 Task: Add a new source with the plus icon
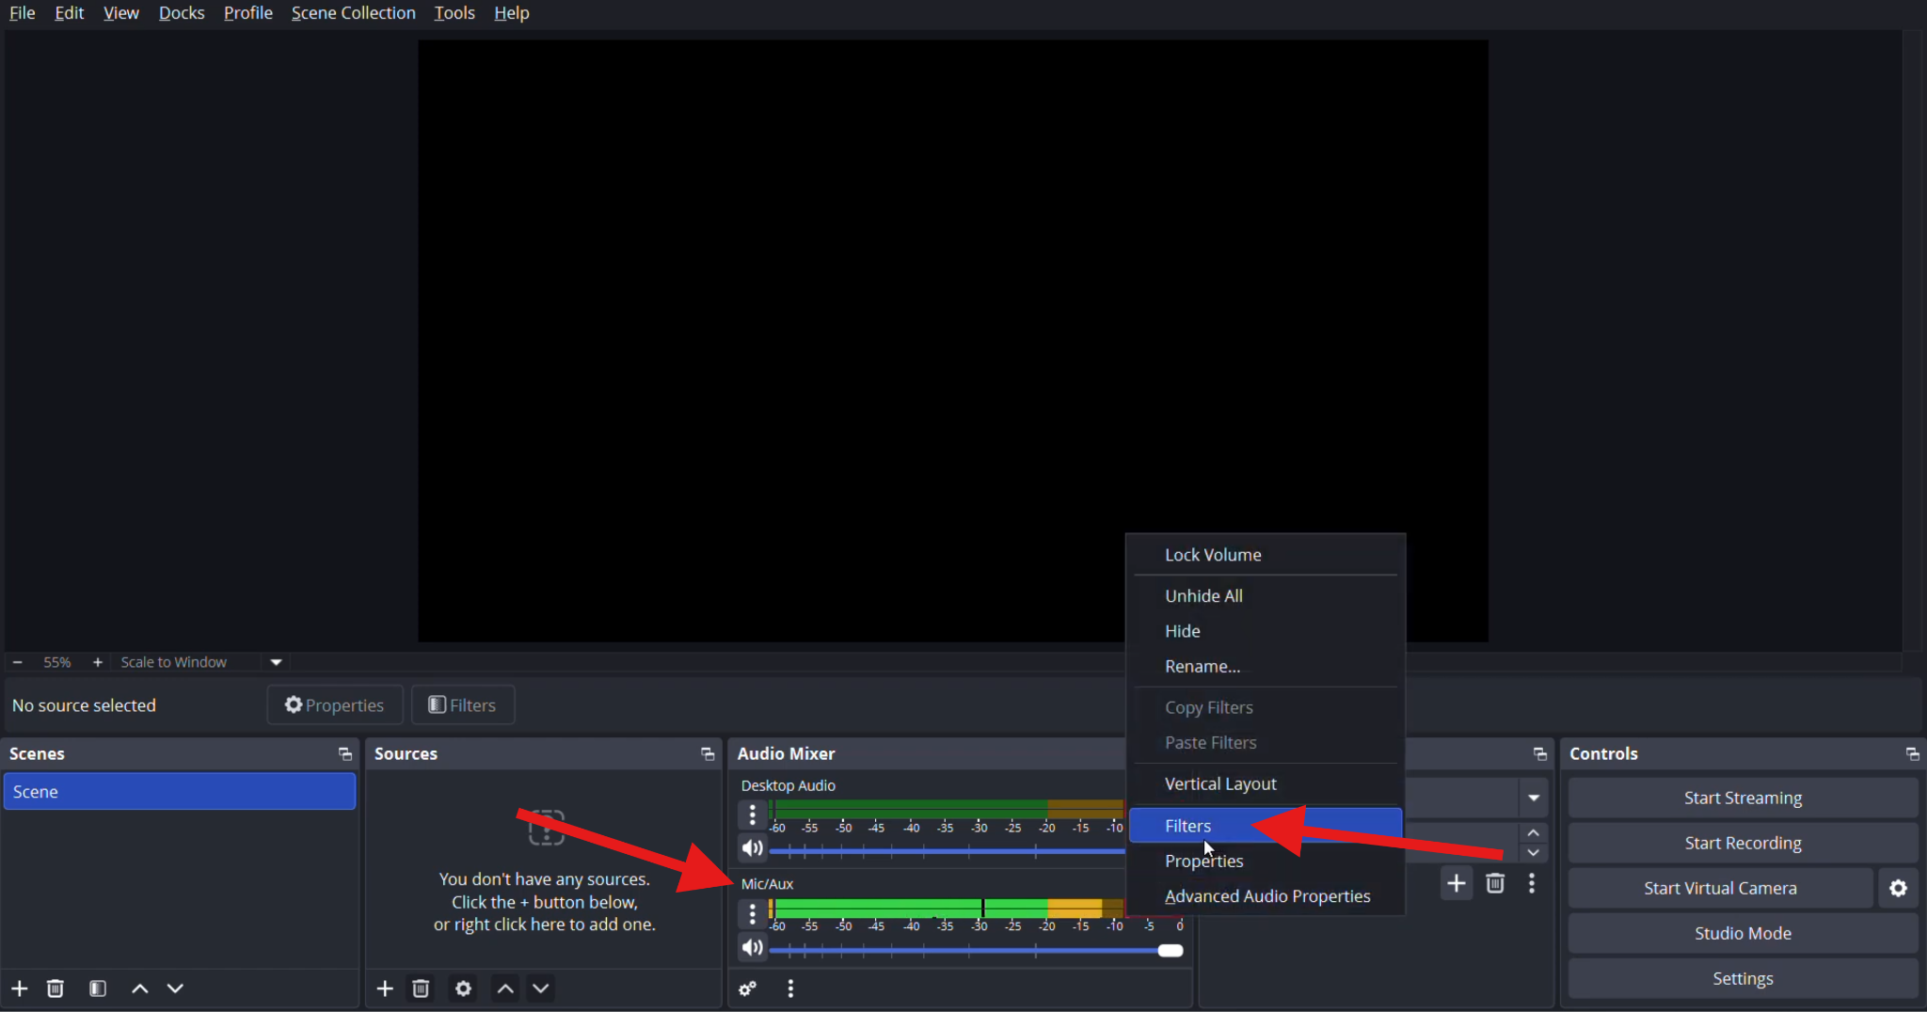pos(385,988)
